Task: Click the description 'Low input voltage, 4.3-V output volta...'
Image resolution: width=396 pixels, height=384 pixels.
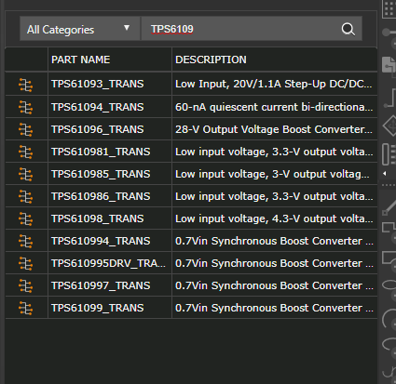Action: (x=274, y=218)
